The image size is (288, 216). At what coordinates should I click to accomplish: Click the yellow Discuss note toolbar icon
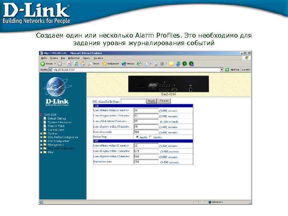pos(171,64)
